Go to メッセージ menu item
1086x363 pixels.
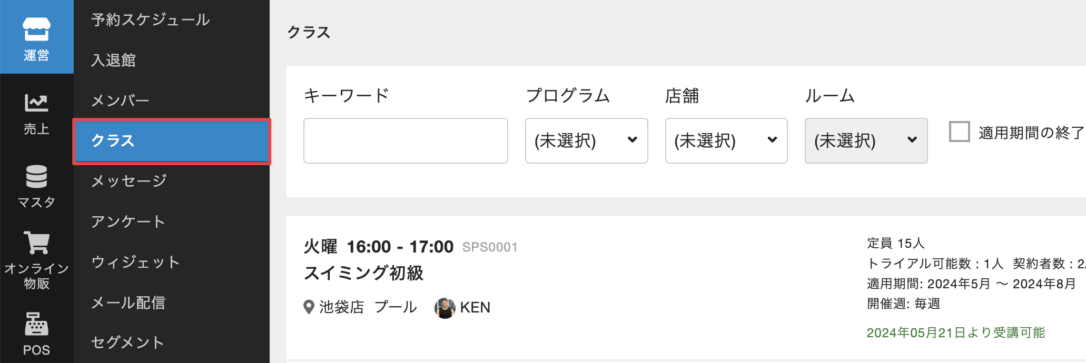pos(129,181)
